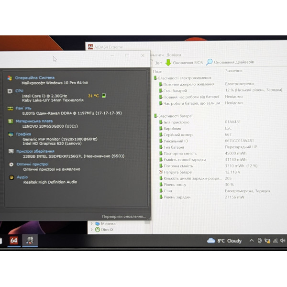Click the DirectX tree icon

[x=98, y=230]
